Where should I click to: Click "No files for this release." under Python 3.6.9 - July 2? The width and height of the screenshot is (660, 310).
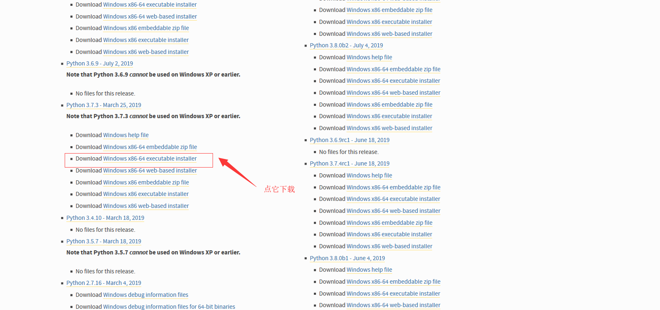pos(105,93)
